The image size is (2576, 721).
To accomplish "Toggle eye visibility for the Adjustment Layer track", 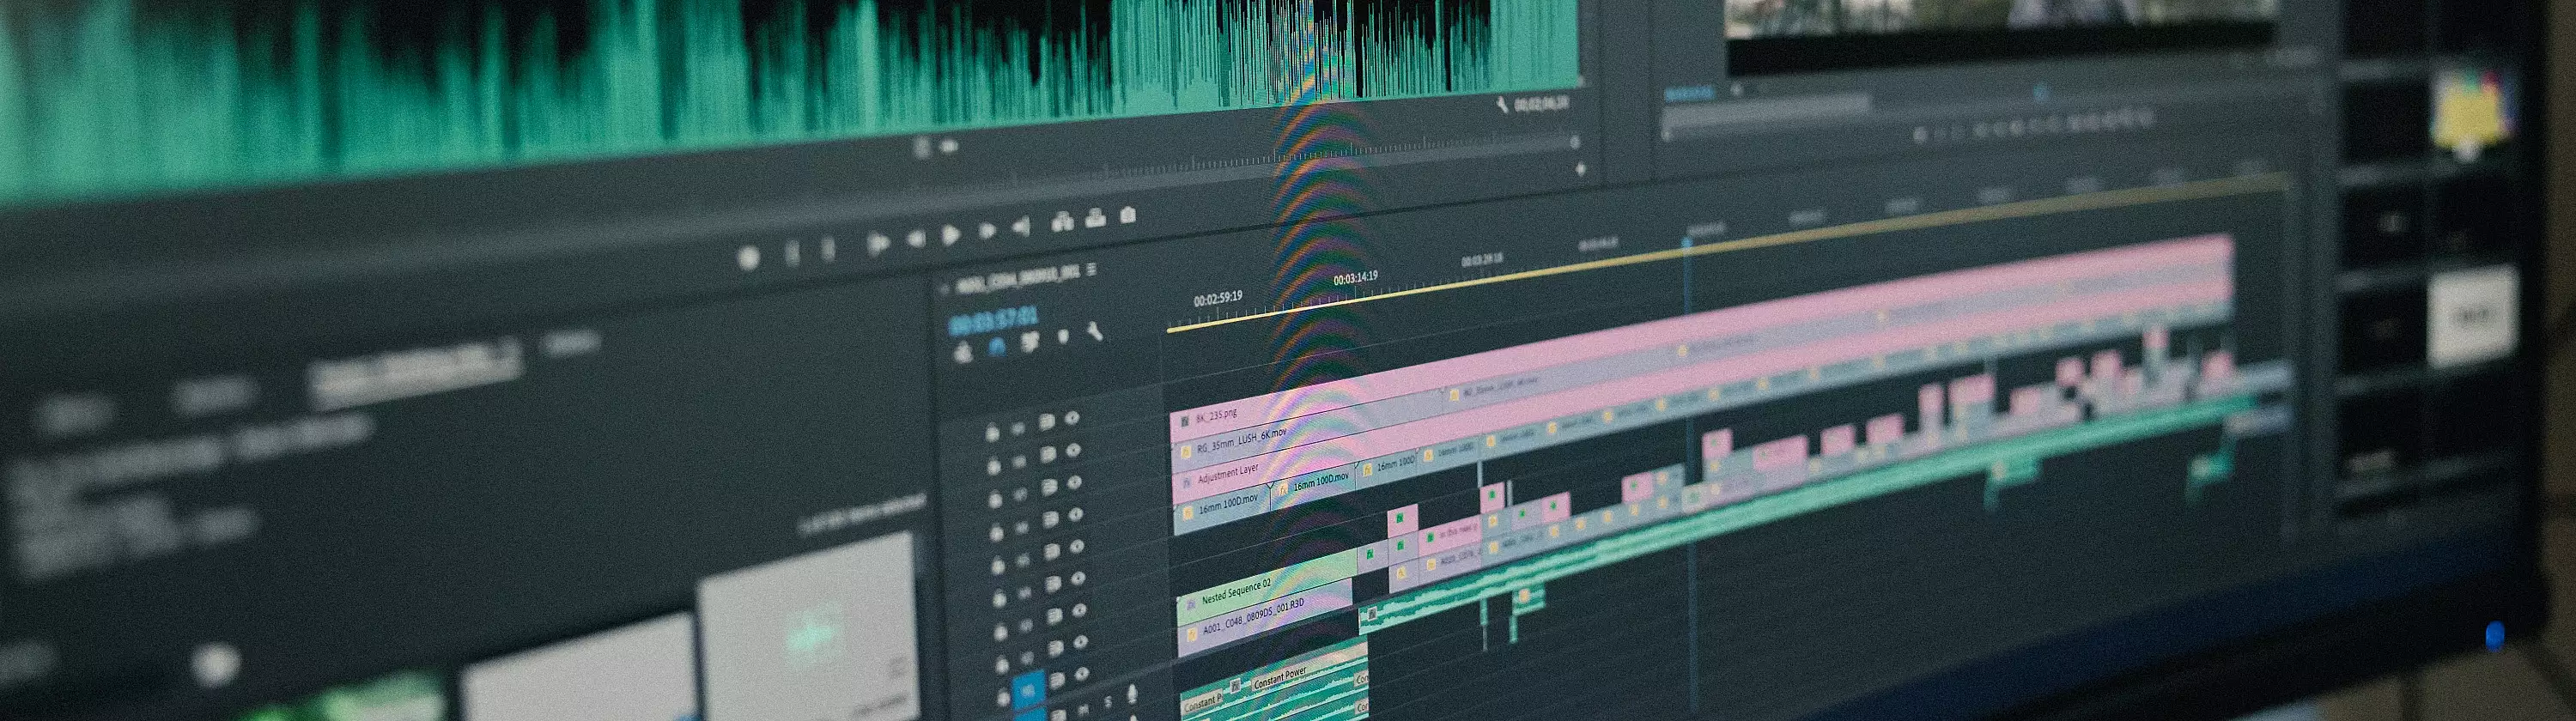I will 1074,483.
